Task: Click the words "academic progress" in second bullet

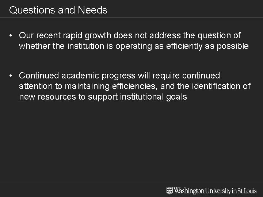Action: coord(93,76)
